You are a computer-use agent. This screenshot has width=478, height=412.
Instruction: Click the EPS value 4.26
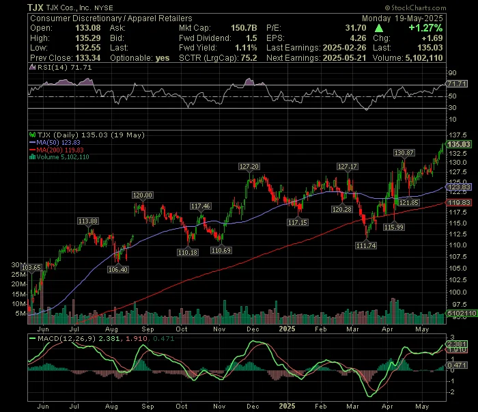tap(358, 38)
